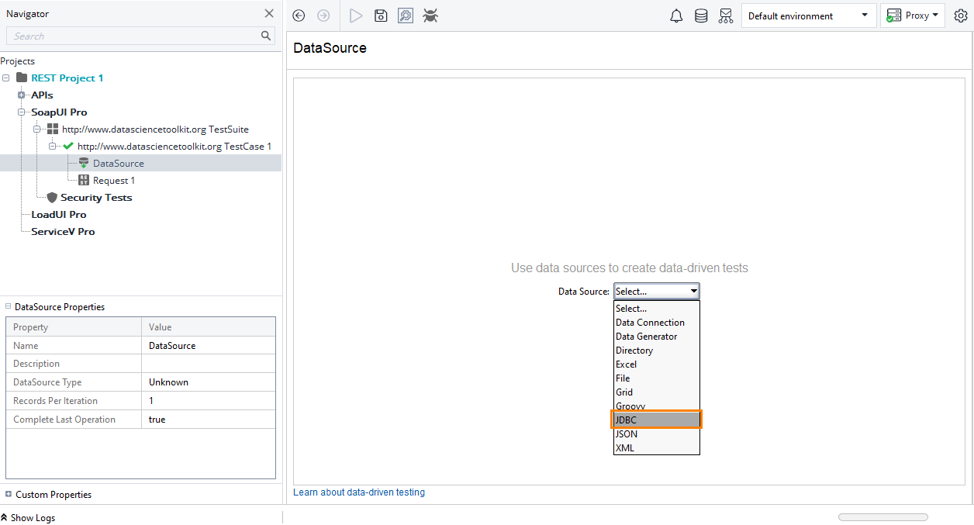
Task: Choose File from the list
Action: click(656, 378)
